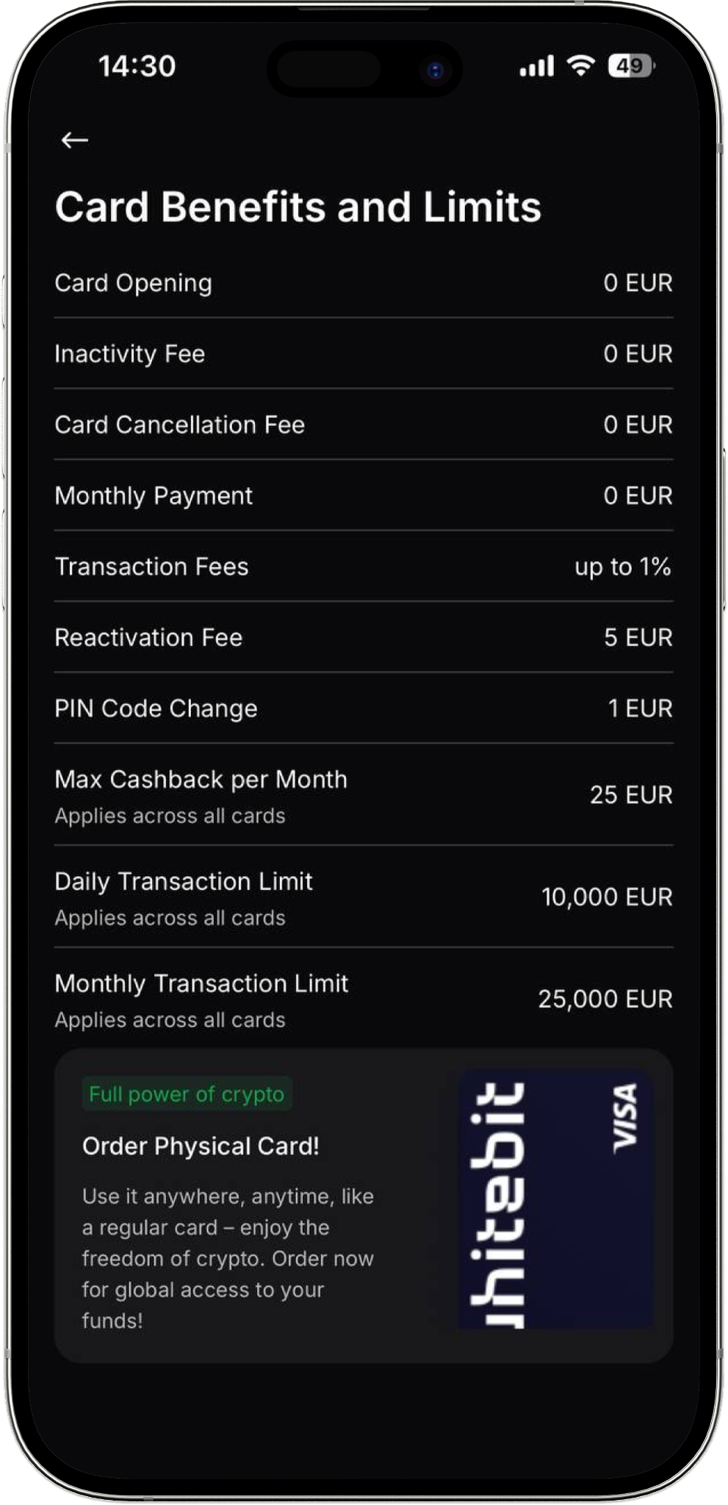Tap the PIN Code Change row
728x1505 pixels.
364,708
